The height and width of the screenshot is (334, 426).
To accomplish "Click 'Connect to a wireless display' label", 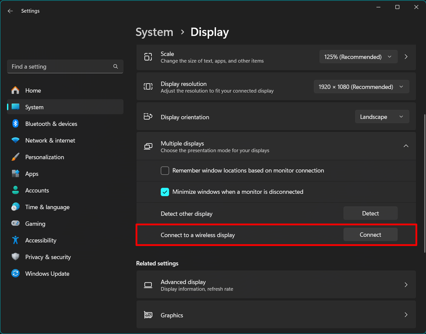I will [x=198, y=235].
